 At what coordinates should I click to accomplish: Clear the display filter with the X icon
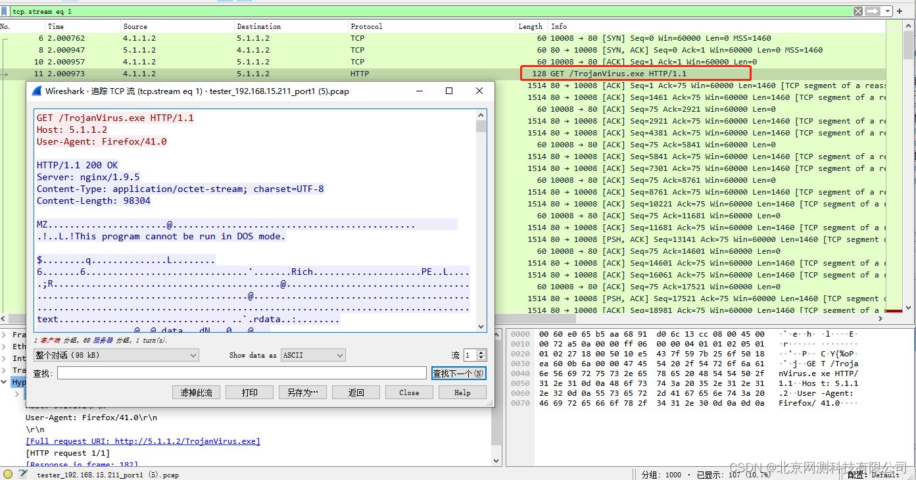coord(858,11)
